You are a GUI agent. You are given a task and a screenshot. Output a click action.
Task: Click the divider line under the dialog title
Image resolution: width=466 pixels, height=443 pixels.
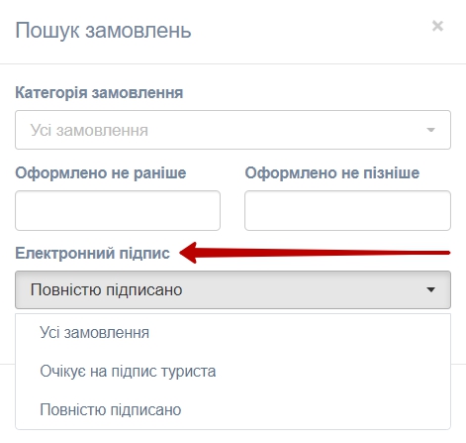point(233,63)
